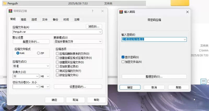Select the ZIP archive format
209x111 pixels.
(x=38, y=53)
